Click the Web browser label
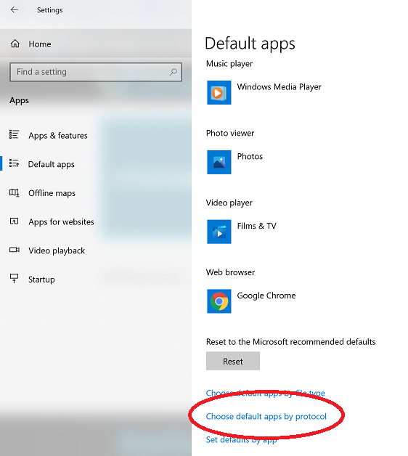 pyautogui.click(x=230, y=272)
